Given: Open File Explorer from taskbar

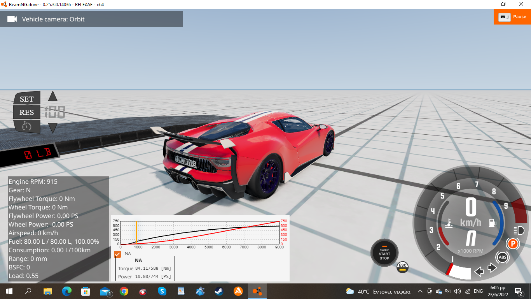Looking at the screenshot, I should pos(47,291).
